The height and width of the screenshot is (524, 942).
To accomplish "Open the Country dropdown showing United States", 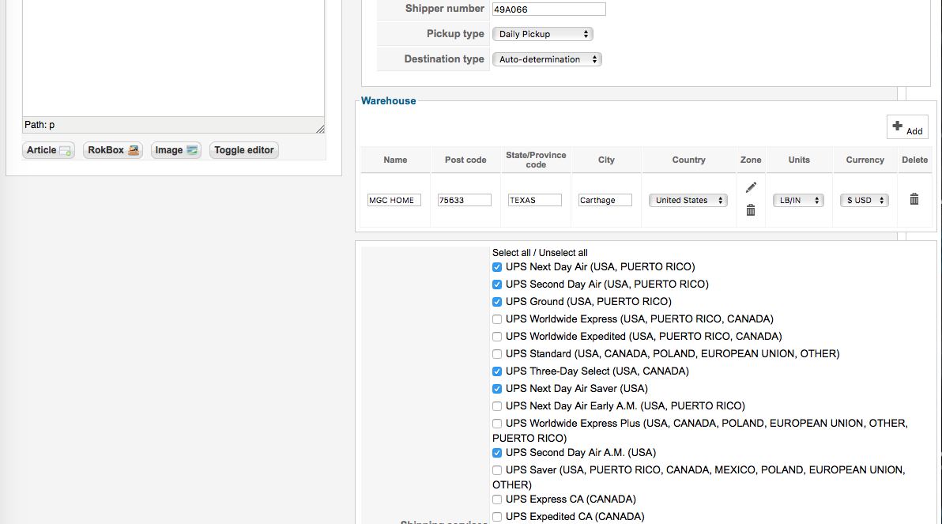I will [688, 200].
